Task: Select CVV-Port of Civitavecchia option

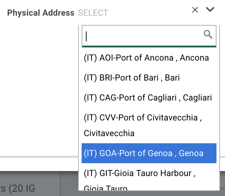Action: [143, 118]
